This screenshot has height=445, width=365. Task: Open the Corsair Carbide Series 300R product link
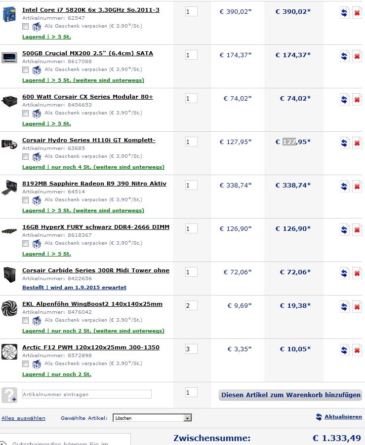click(x=96, y=270)
